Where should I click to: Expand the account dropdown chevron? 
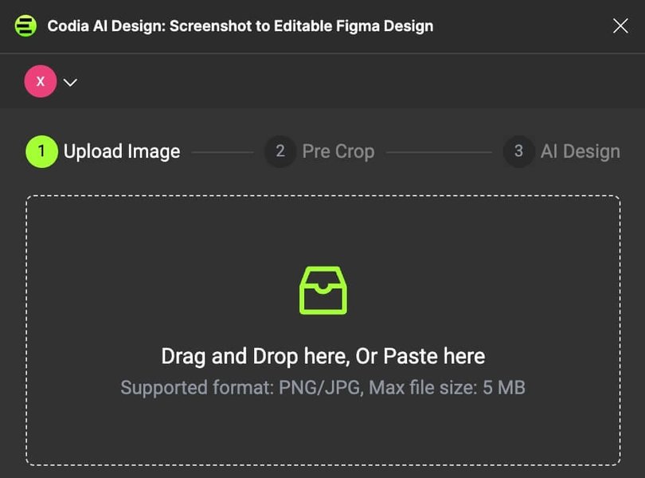tap(70, 82)
